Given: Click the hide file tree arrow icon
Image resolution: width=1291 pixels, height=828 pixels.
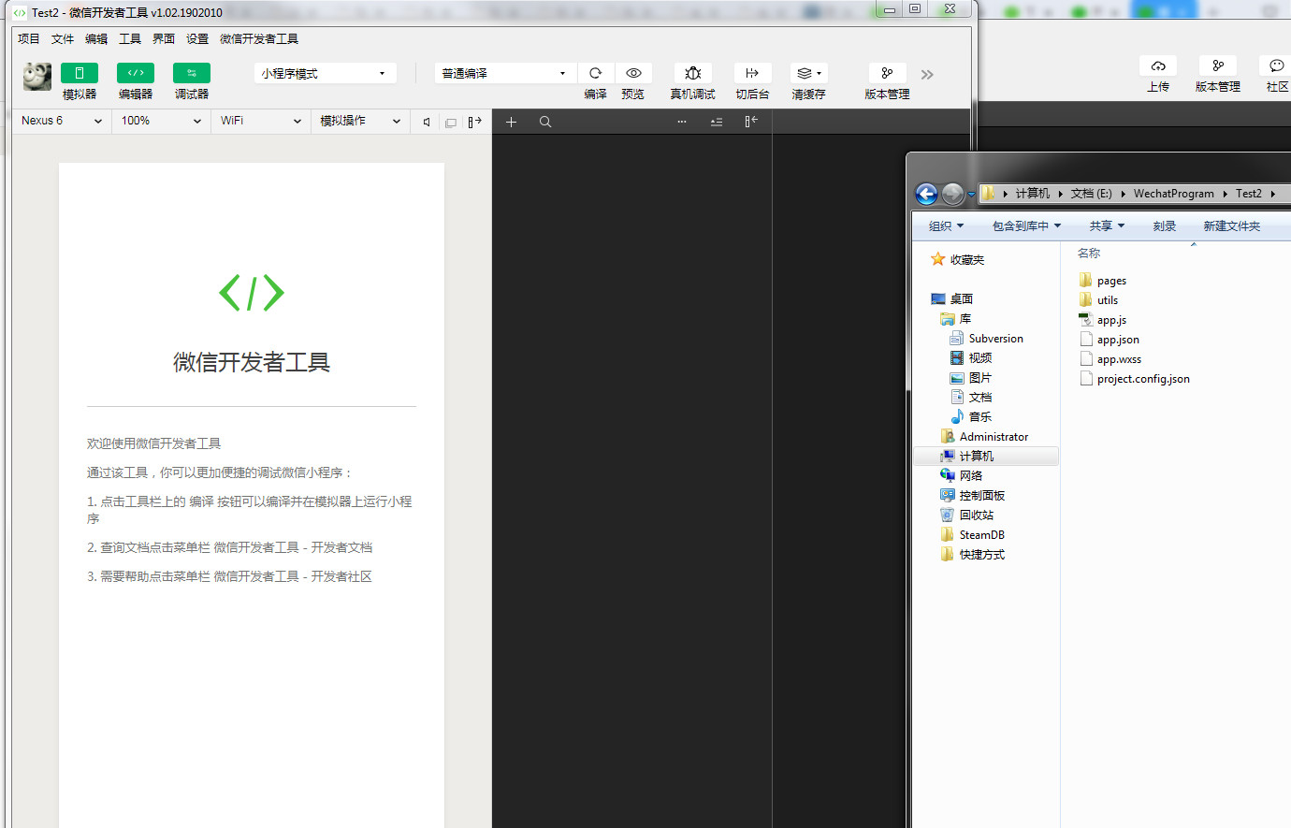Looking at the screenshot, I should click(750, 122).
